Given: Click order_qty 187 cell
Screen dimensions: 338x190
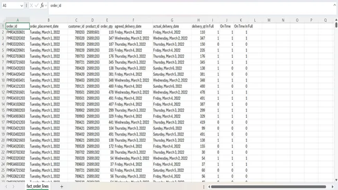Looking at the screenshot, I should (107, 44).
